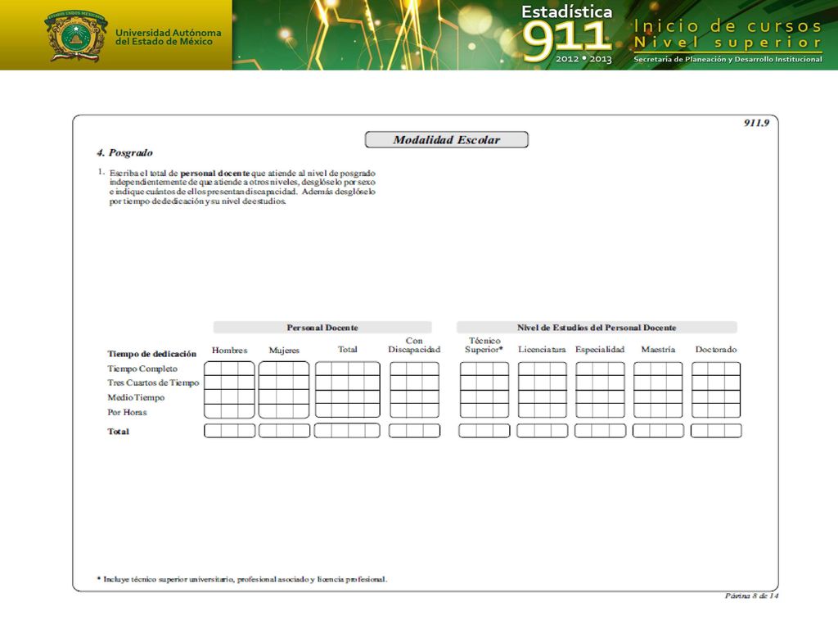Click Maestría field for Tres Cuartos de Tiempo
838x629 pixels.
pos(658,382)
